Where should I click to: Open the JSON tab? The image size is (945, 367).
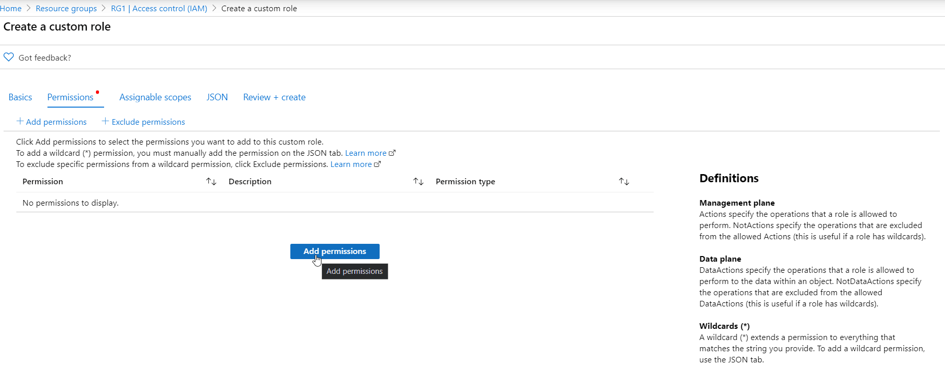217,97
